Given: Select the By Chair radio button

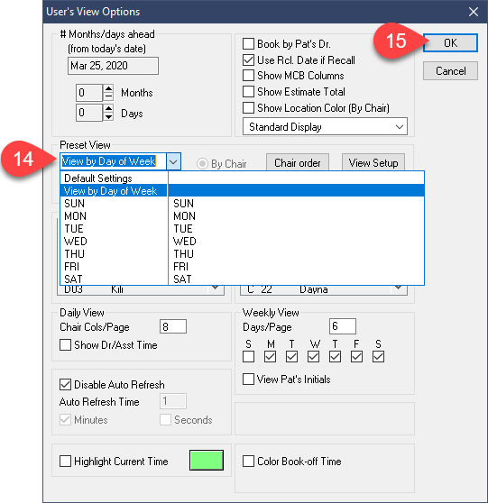Looking at the screenshot, I should [x=202, y=163].
